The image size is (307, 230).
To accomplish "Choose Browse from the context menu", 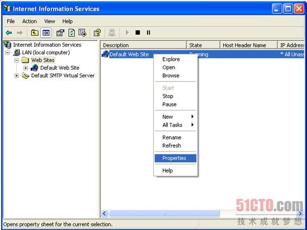I will [175, 76].
